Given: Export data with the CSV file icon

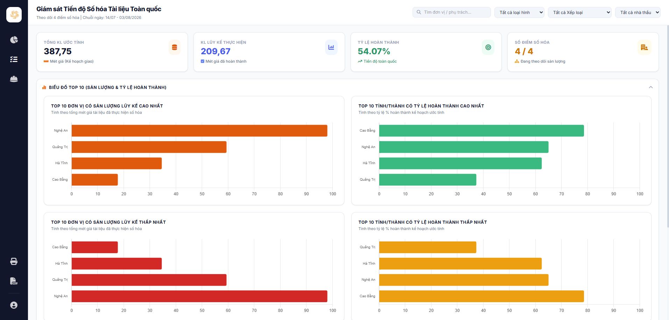Looking at the screenshot, I should pyautogui.click(x=14, y=281).
